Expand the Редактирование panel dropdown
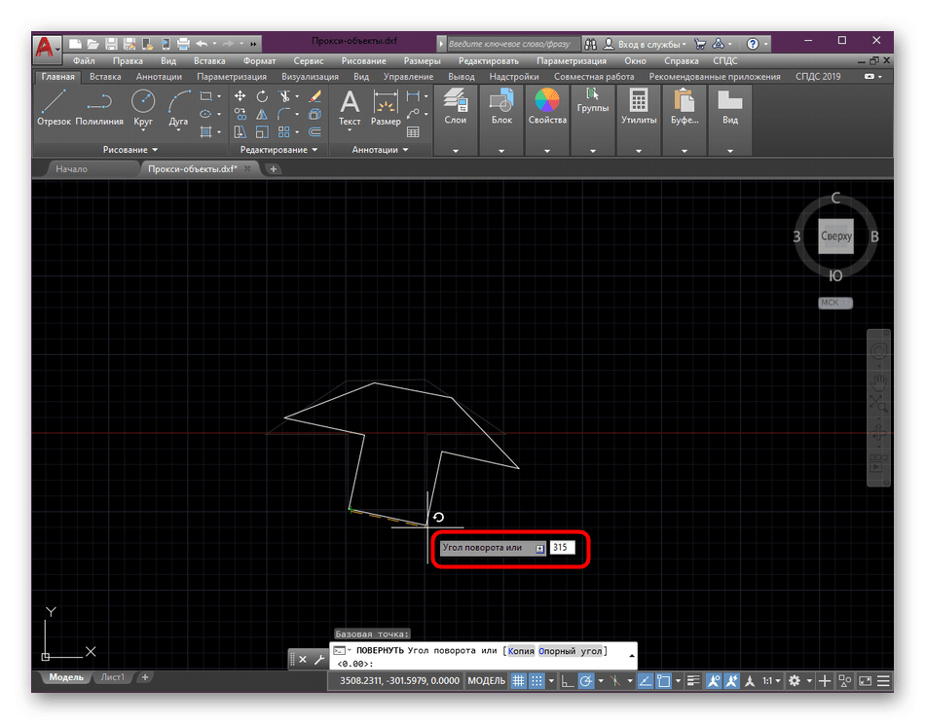Image resolution: width=925 pixels, height=724 pixels. [278, 150]
